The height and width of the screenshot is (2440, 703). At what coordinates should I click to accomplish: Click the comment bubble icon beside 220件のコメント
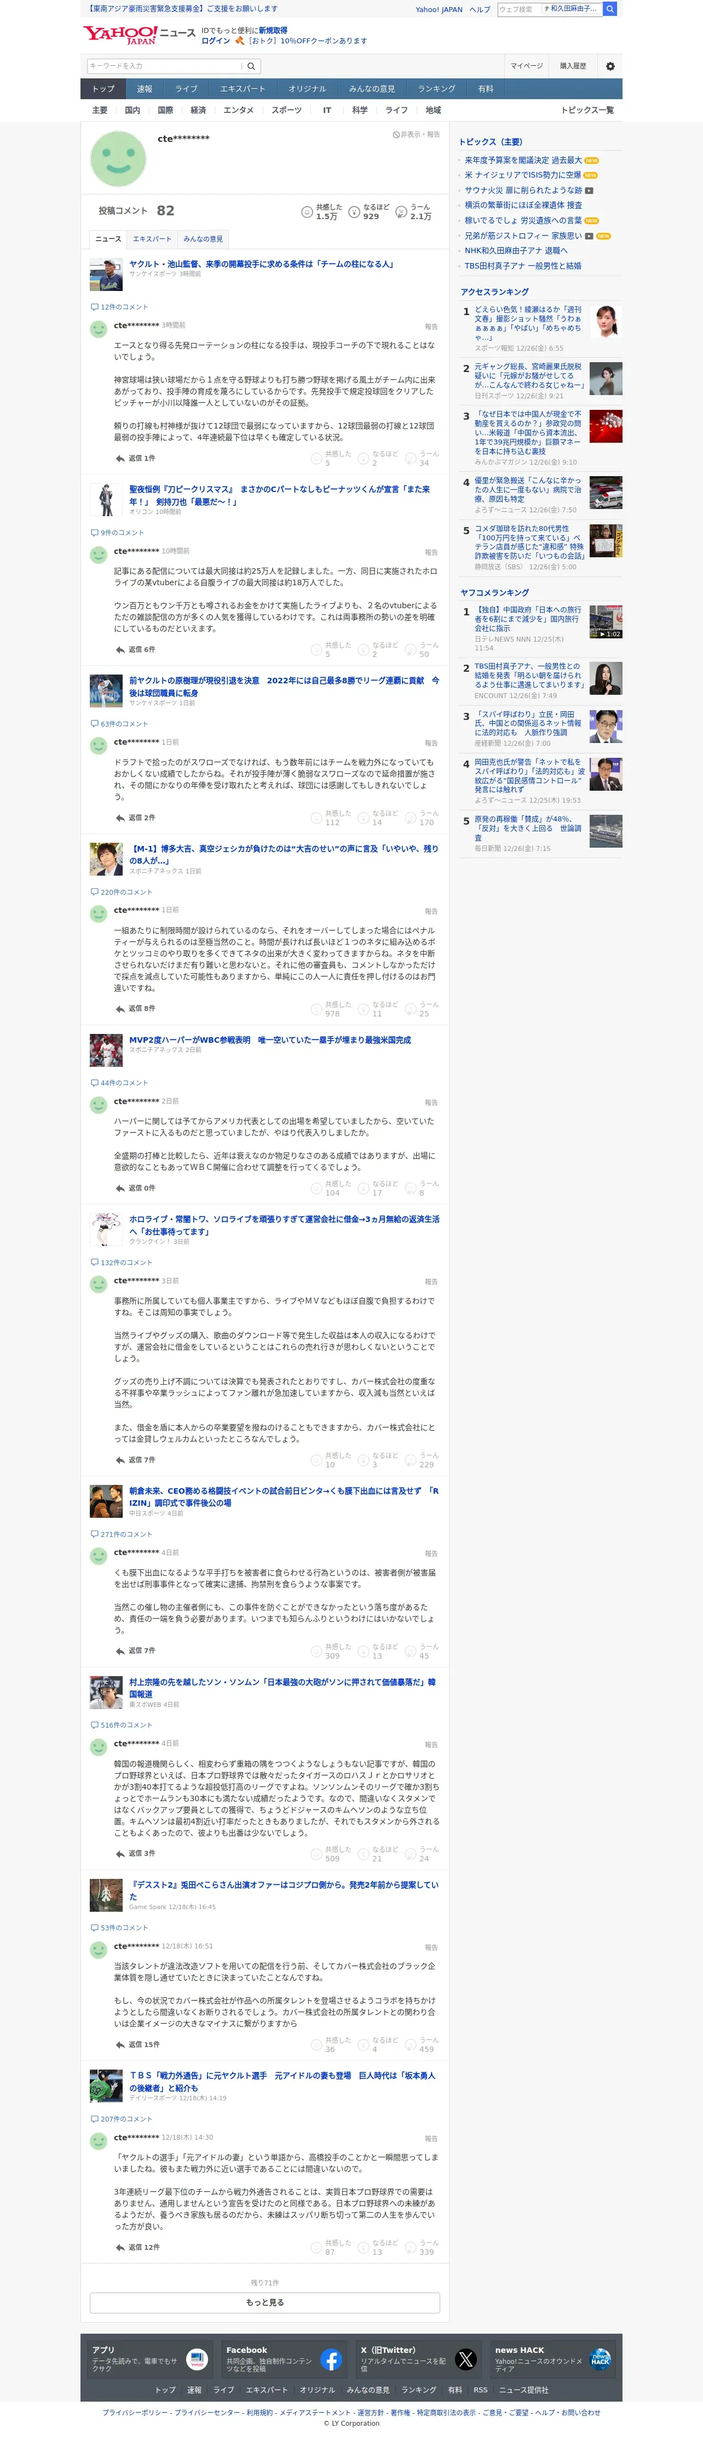95,892
